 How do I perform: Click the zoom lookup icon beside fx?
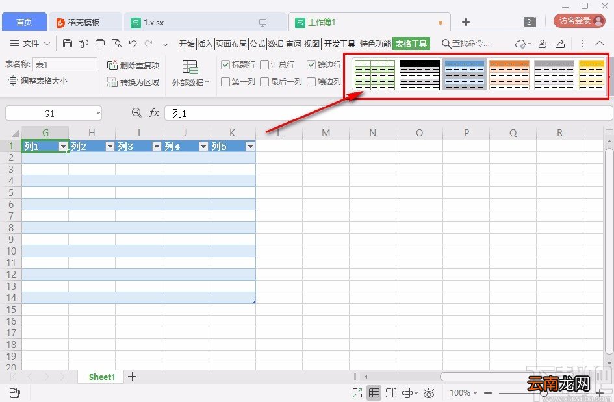click(136, 113)
